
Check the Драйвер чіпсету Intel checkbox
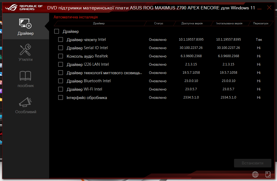point(60,39)
